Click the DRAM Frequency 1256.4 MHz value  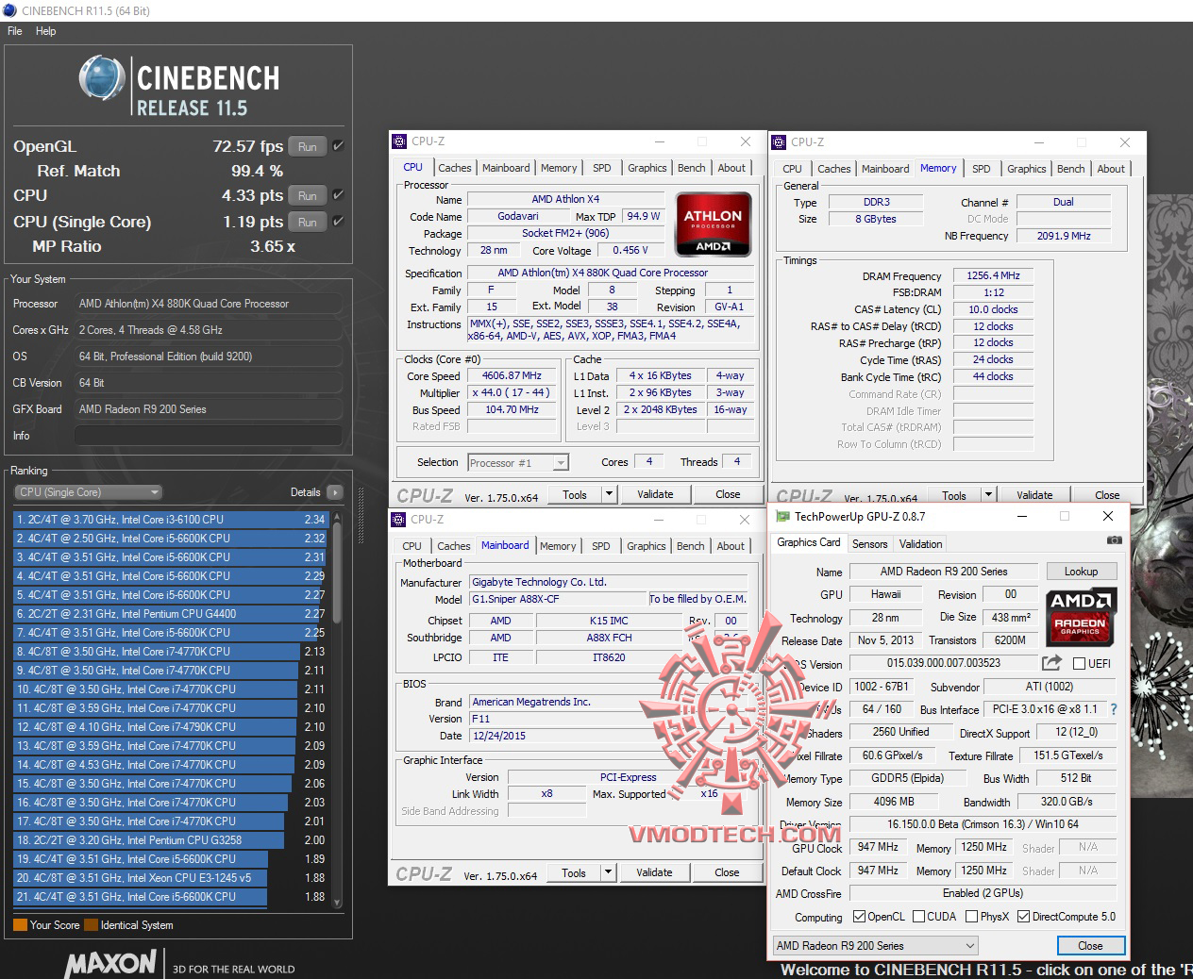pyautogui.click(x=993, y=275)
